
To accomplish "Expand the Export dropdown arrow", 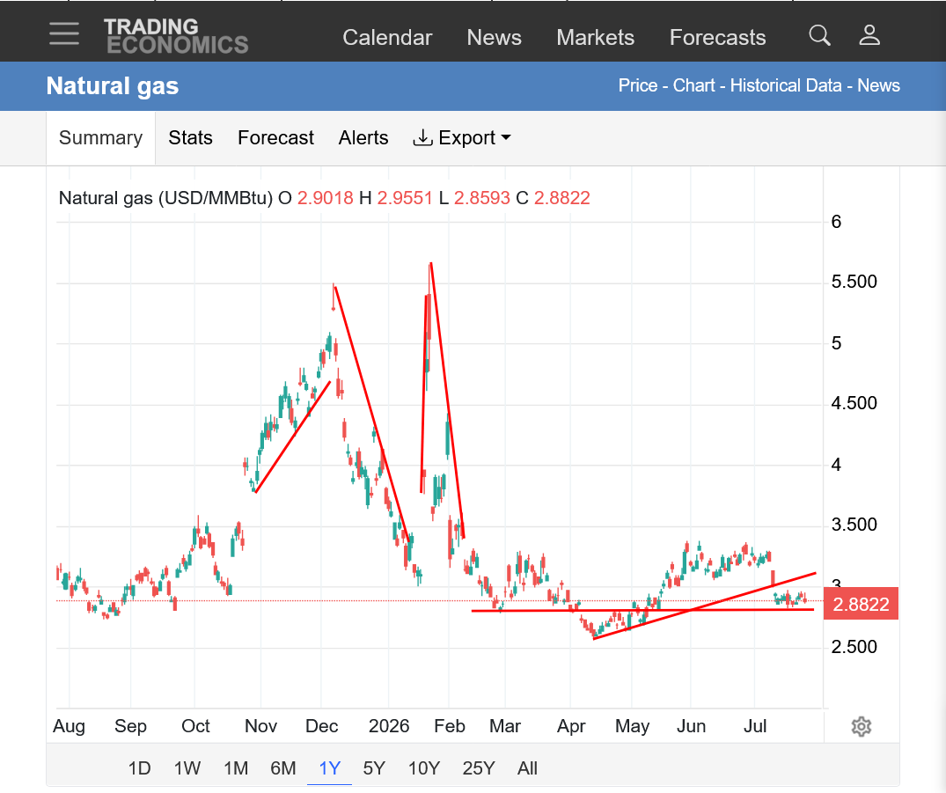I will click(x=506, y=137).
